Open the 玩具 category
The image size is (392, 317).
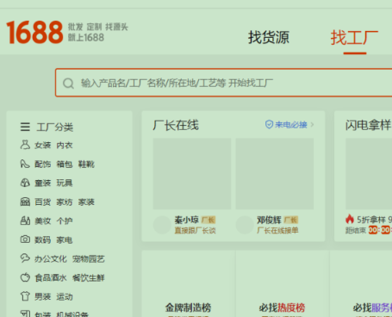coord(65,183)
